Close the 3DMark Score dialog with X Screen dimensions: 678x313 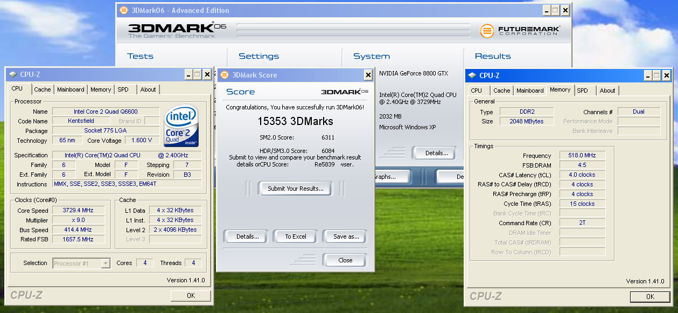(368, 75)
